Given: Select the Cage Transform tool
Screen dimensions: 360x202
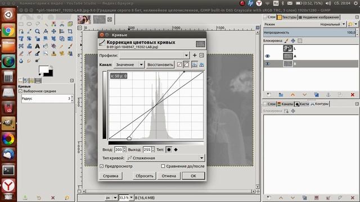Looking at the screenshot, I should pos(21,46).
